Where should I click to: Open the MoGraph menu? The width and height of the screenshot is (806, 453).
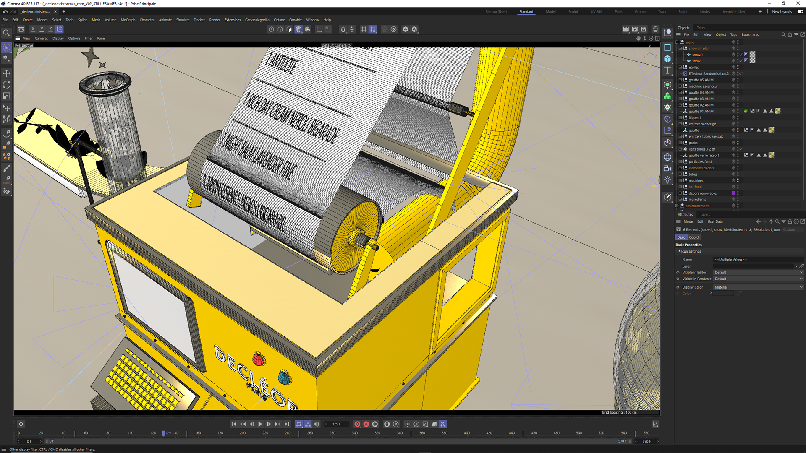(128, 20)
